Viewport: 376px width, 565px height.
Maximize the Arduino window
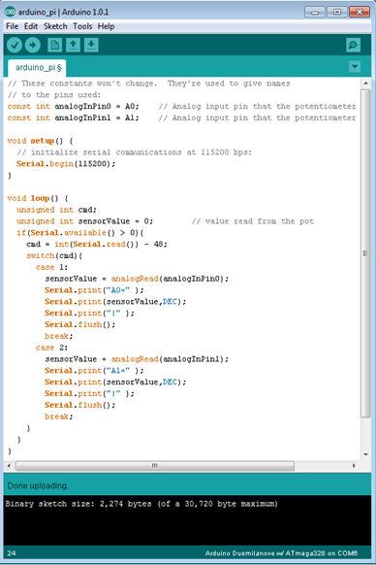click(x=337, y=12)
